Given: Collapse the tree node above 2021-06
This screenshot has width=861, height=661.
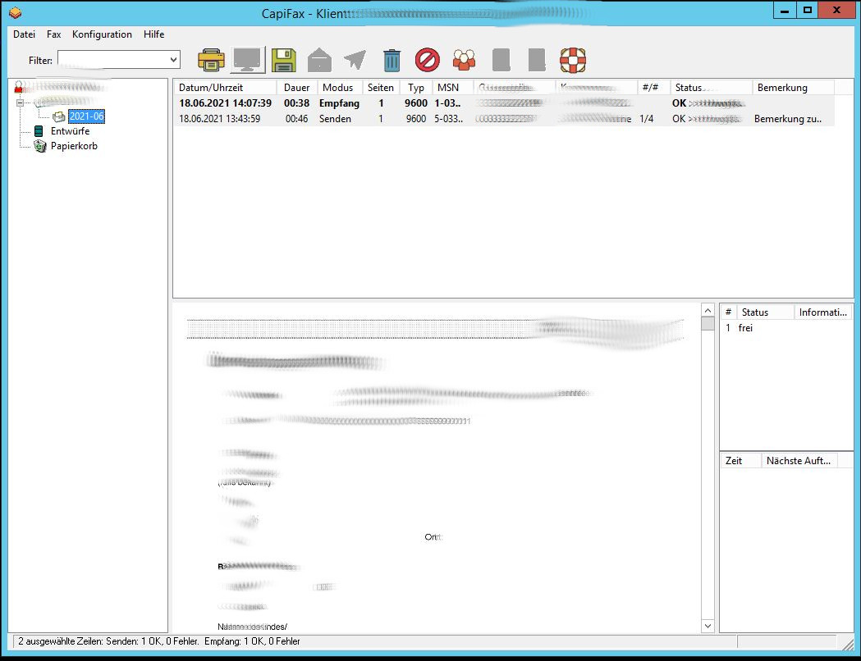Looking at the screenshot, I should coord(21,103).
